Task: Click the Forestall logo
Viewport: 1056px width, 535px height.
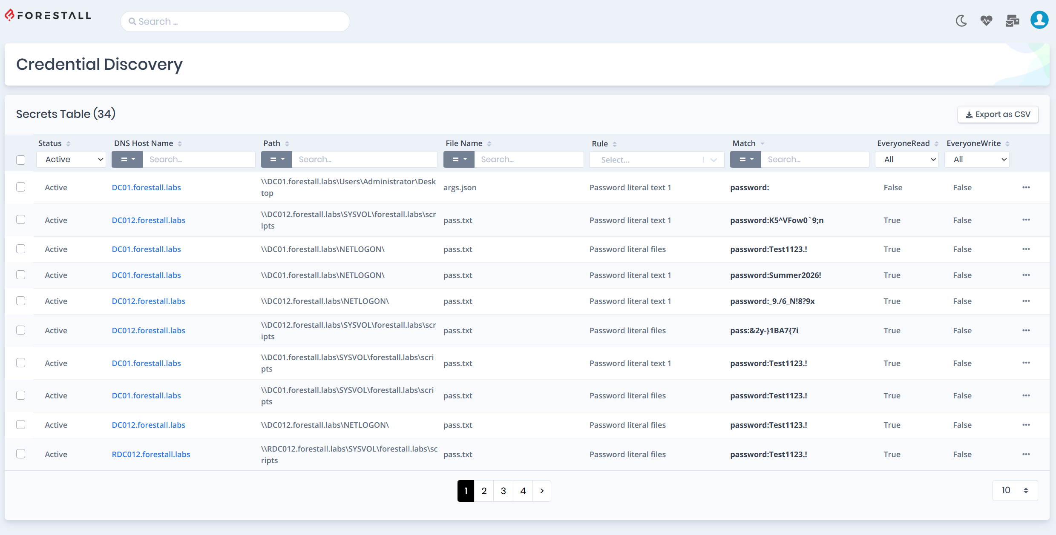Action: click(48, 16)
